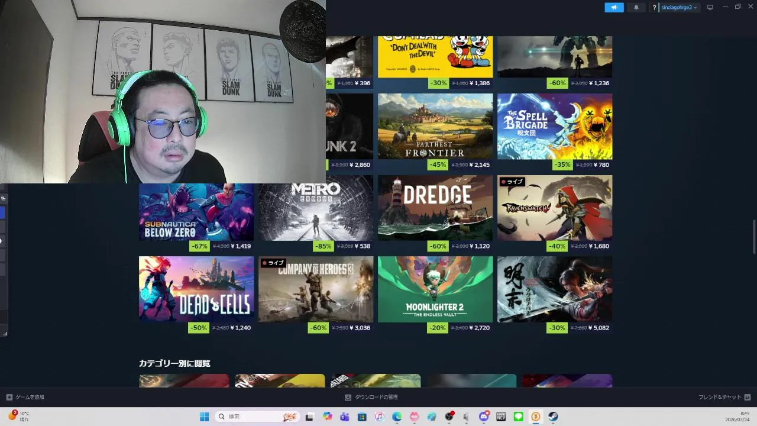757x426 pixels.
Task: Open iTunes music app on taskbar
Action: coord(380,417)
